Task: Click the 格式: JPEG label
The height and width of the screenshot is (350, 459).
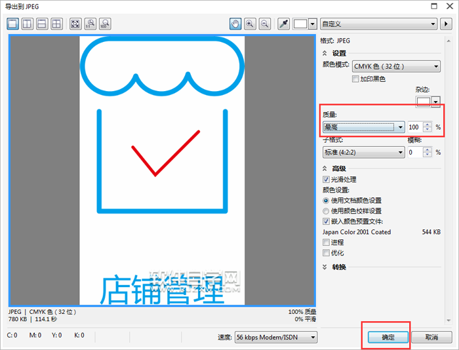Action: [x=335, y=41]
